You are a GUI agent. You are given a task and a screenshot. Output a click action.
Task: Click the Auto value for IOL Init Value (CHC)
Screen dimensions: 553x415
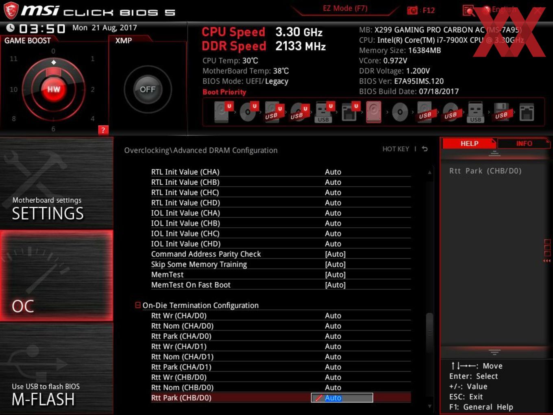coord(333,234)
